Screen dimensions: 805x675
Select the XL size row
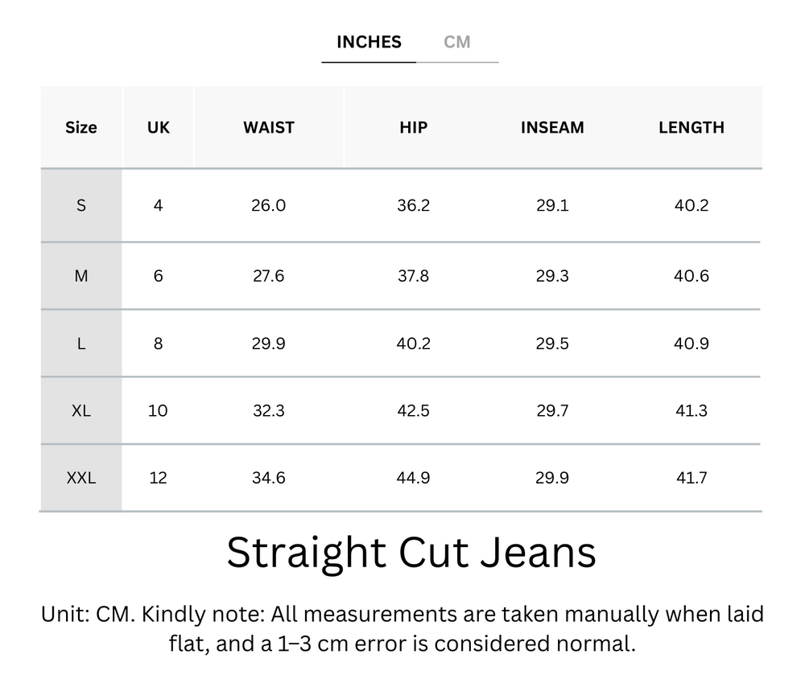coord(80,410)
